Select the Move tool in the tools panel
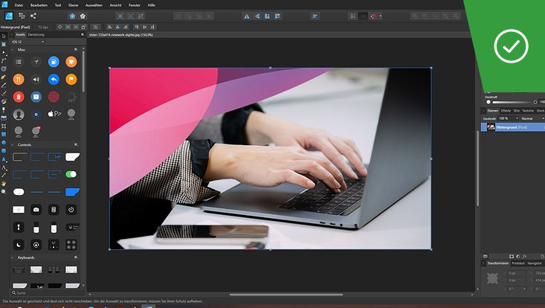 pyautogui.click(x=4, y=36)
